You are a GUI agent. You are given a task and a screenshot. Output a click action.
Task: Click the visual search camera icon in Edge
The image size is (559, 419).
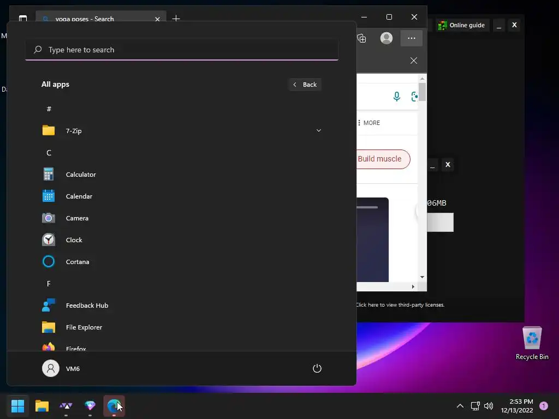pyautogui.click(x=415, y=97)
